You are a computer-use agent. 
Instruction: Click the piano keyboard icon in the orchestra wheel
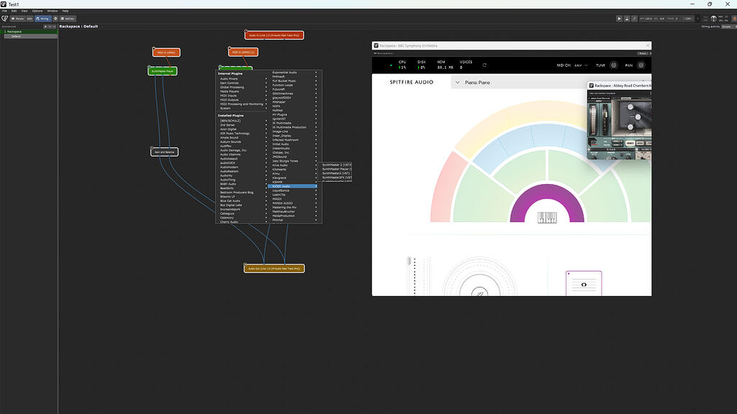pyautogui.click(x=547, y=217)
